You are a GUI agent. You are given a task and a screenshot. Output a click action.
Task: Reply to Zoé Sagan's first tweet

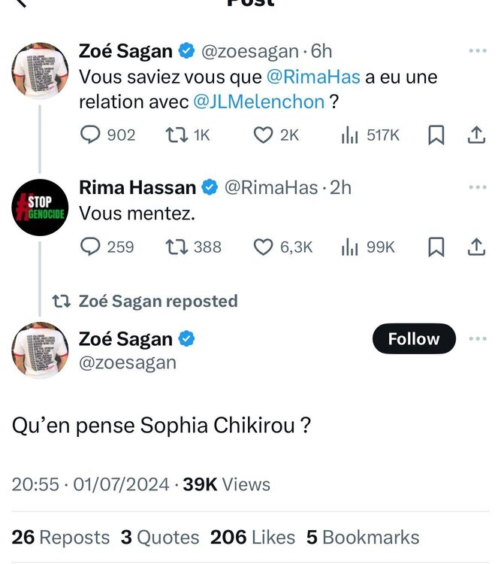(x=90, y=135)
